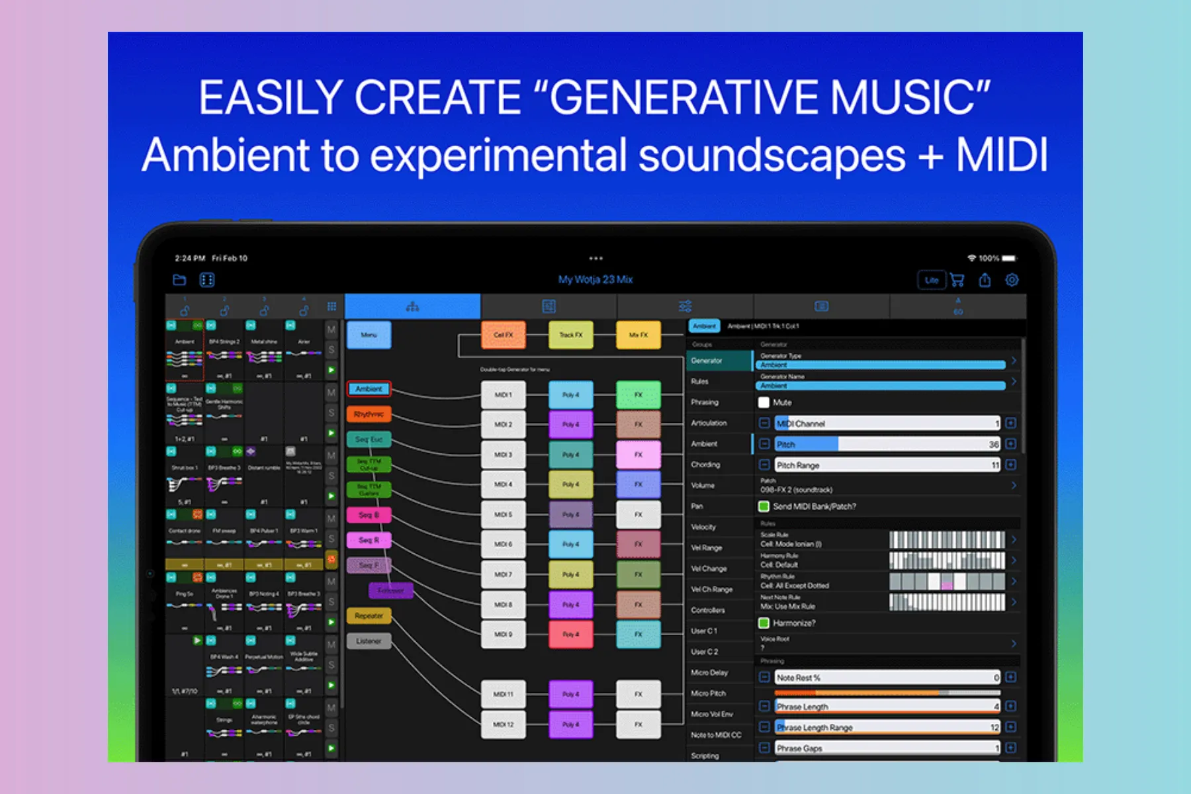Tap the share export icon
The height and width of the screenshot is (794, 1191).
click(985, 280)
